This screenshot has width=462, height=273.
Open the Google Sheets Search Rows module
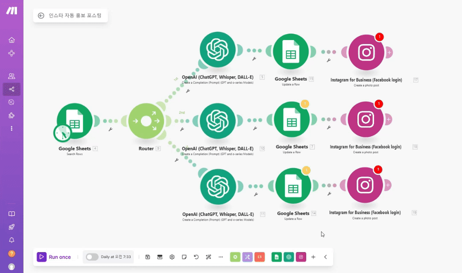click(x=75, y=121)
